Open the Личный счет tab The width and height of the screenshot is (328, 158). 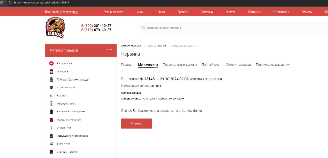(211, 65)
